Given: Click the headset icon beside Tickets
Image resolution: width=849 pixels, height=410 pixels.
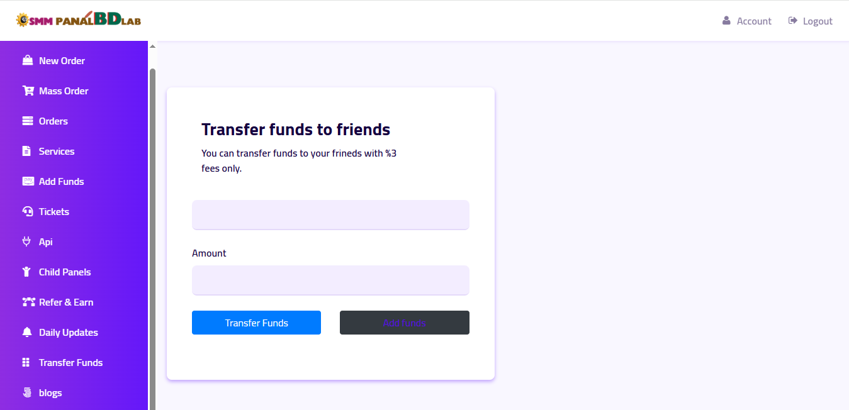Looking at the screenshot, I should [x=28, y=211].
